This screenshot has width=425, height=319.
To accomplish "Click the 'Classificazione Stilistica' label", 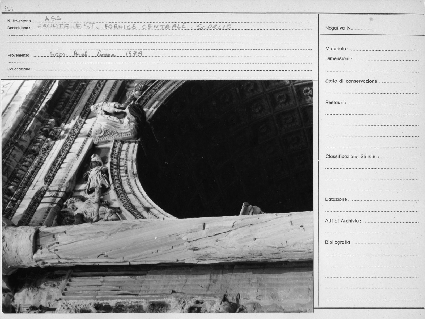I will click(352, 157).
